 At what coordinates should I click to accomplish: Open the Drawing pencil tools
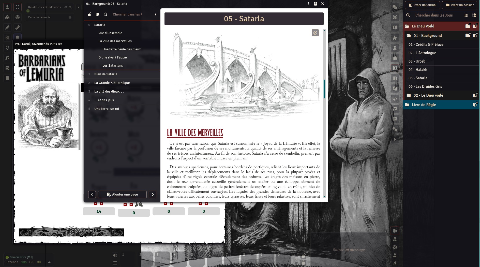7,27
